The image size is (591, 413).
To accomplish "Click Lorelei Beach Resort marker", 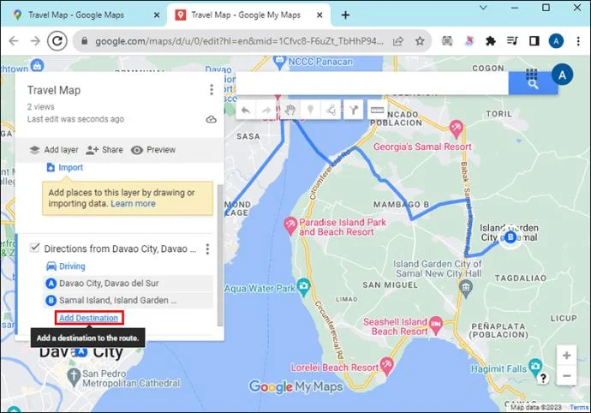I will point(387,366).
